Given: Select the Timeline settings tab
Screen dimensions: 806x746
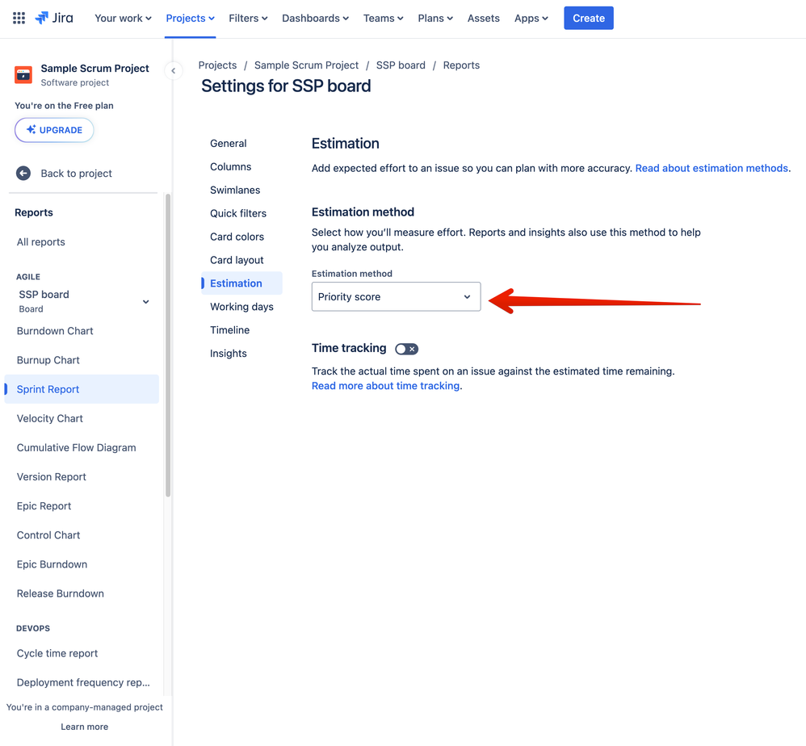Looking at the screenshot, I should tap(230, 330).
